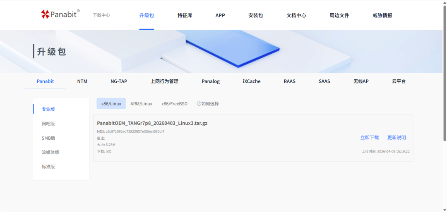Click the info icon beside 如何选择
Image resolution: width=447 pixels, height=212 pixels.
199,104
